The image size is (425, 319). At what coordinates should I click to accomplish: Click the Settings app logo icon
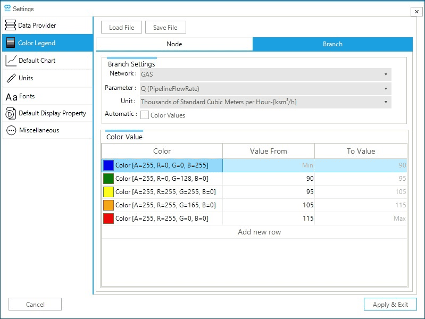tap(7, 9)
